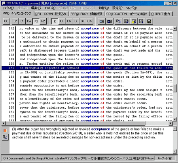Screen dimensions: 178x163
Task: Select the KT display mode button
Action: point(62,21)
